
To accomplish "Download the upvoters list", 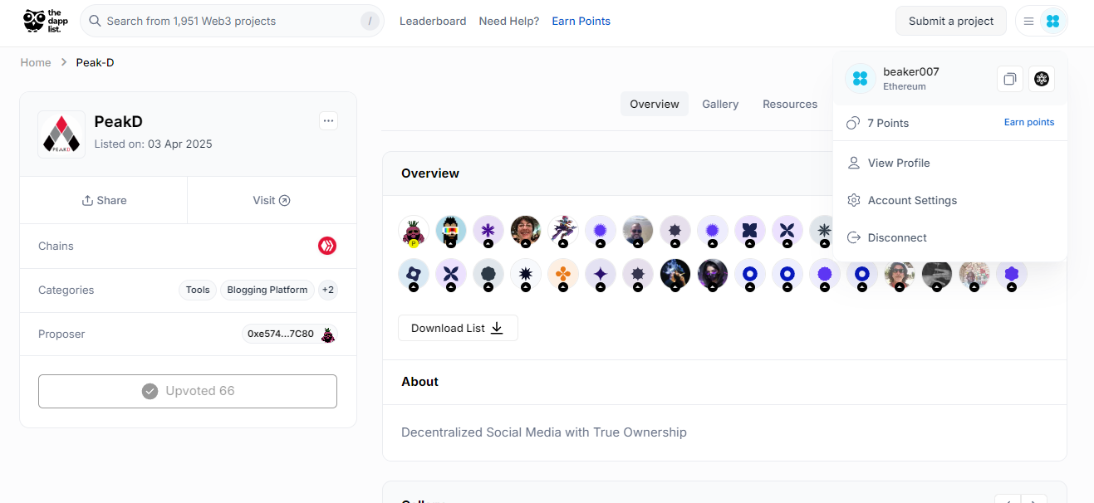I will click(458, 328).
